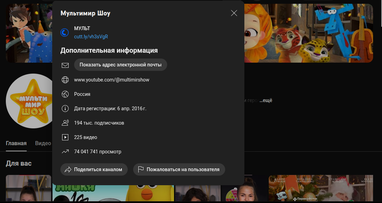Open the Видео channel tab
This screenshot has height=203, width=382.
coord(43,143)
